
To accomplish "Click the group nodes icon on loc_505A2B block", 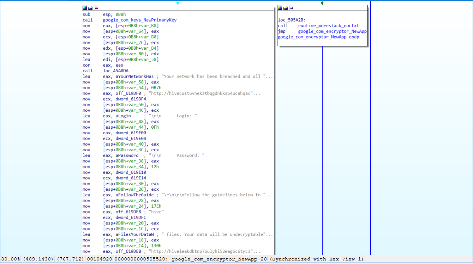I will tap(291, 8).
